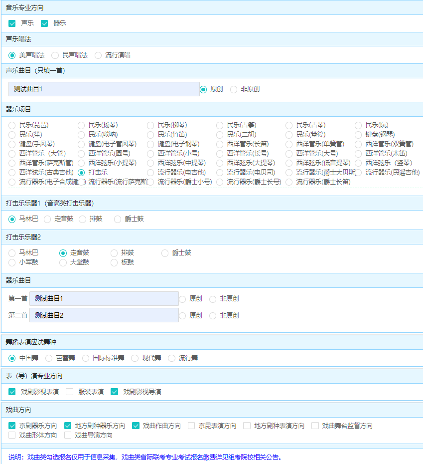Select 民乐(笙) radio button
This screenshot has width=423, height=464.
pos(12,135)
